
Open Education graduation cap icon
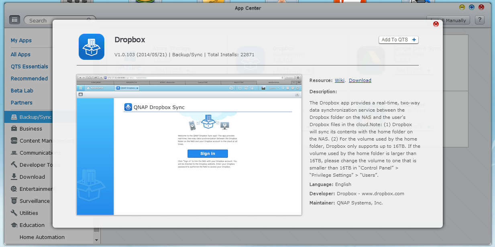pyautogui.click(x=14, y=225)
